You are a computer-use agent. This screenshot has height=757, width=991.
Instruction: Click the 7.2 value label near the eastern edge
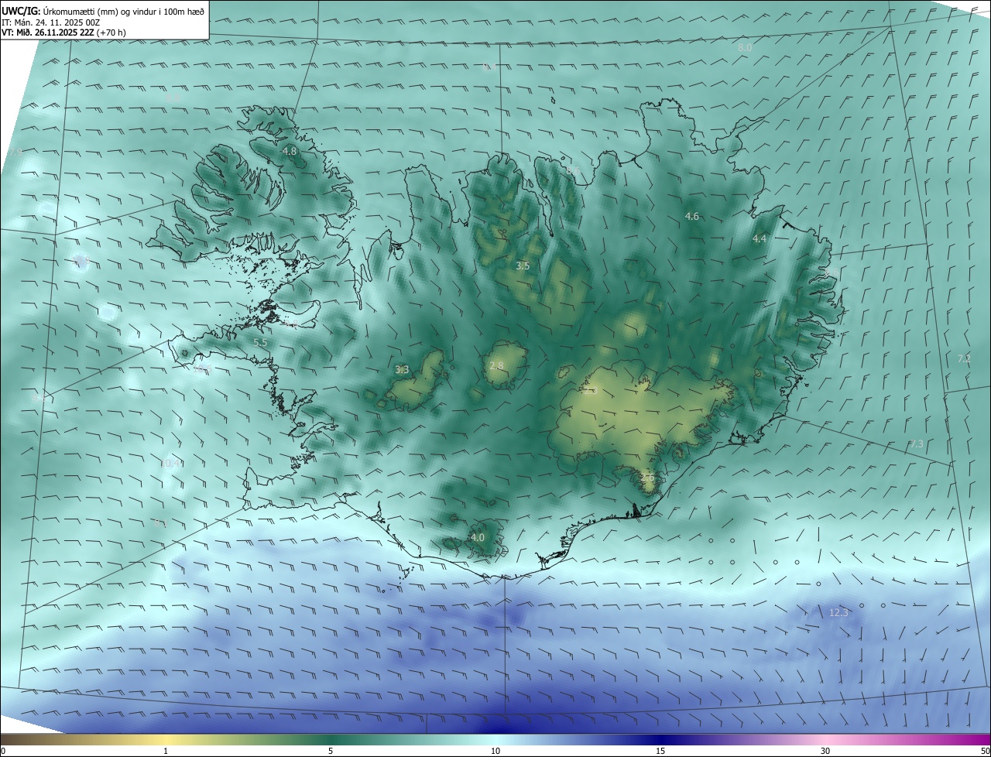[964, 359]
